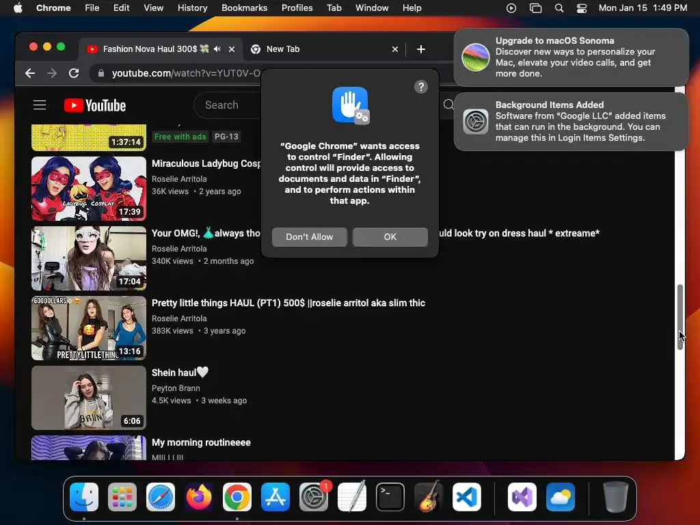Open App Store from the Dock
The height and width of the screenshot is (525, 700).
(x=275, y=497)
